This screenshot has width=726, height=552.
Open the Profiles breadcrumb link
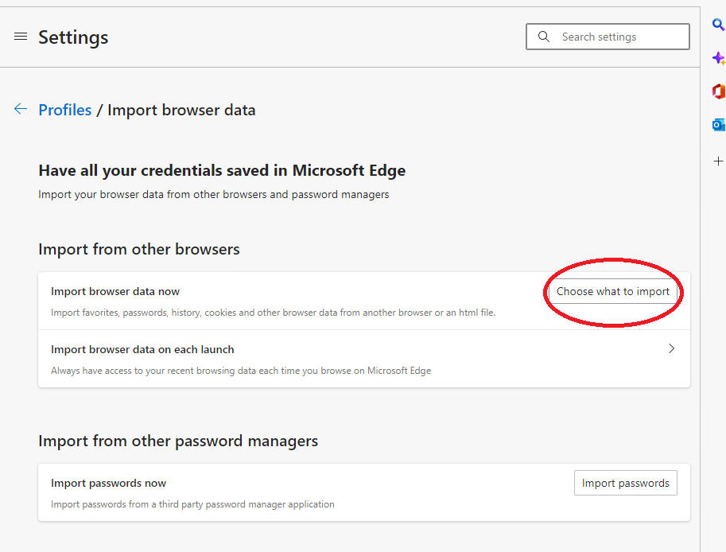pos(65,111)
